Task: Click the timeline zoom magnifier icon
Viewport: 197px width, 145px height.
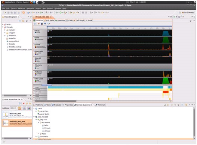Action: pos(48,24)
